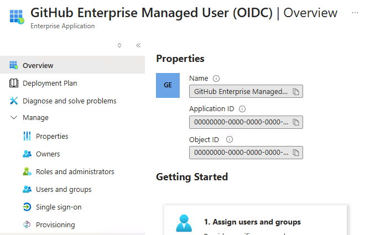Click the Properties bars icon
The image size is (370, 235).
pyautogui.click(x=27, y=136)
